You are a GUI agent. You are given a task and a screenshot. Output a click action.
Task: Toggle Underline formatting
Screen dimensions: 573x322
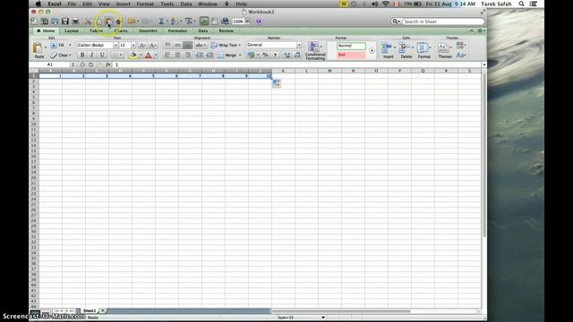pyautogui.click(x=102, y=55)
